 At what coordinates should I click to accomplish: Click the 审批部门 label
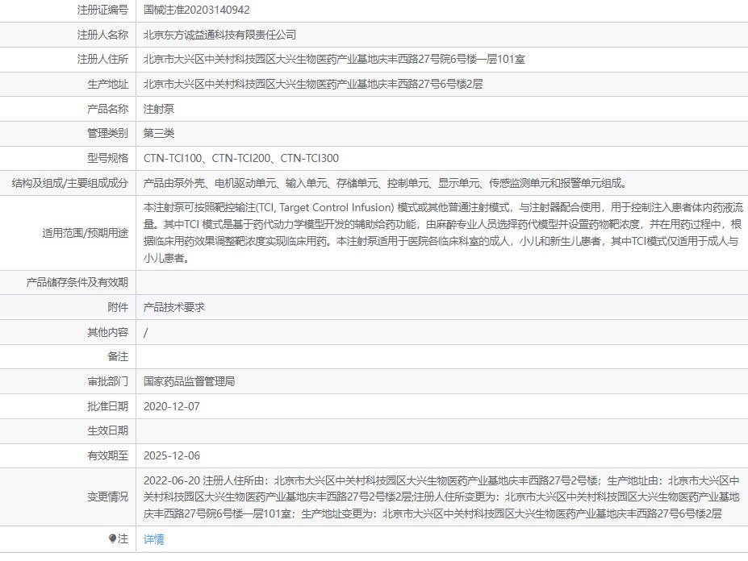tap(108, 381)
